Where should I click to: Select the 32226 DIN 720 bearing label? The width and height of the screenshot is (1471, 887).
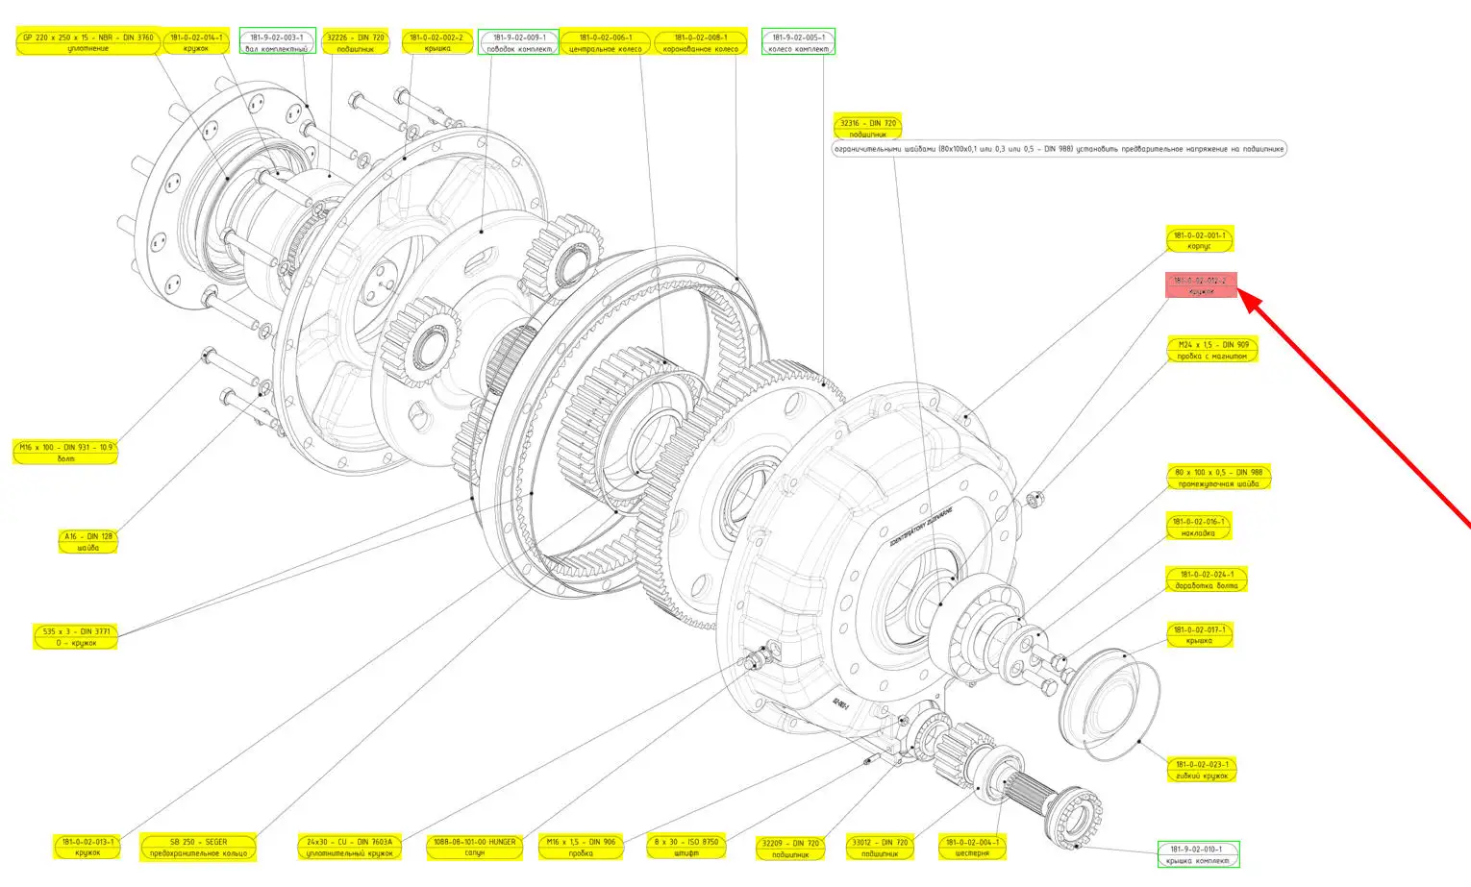(x=355, y=42)
